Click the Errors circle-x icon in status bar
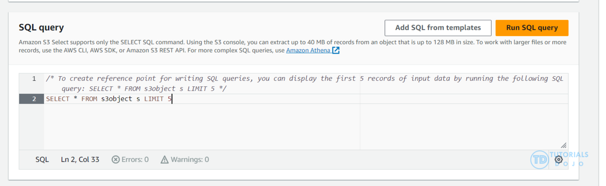 [x=116, y=160]
